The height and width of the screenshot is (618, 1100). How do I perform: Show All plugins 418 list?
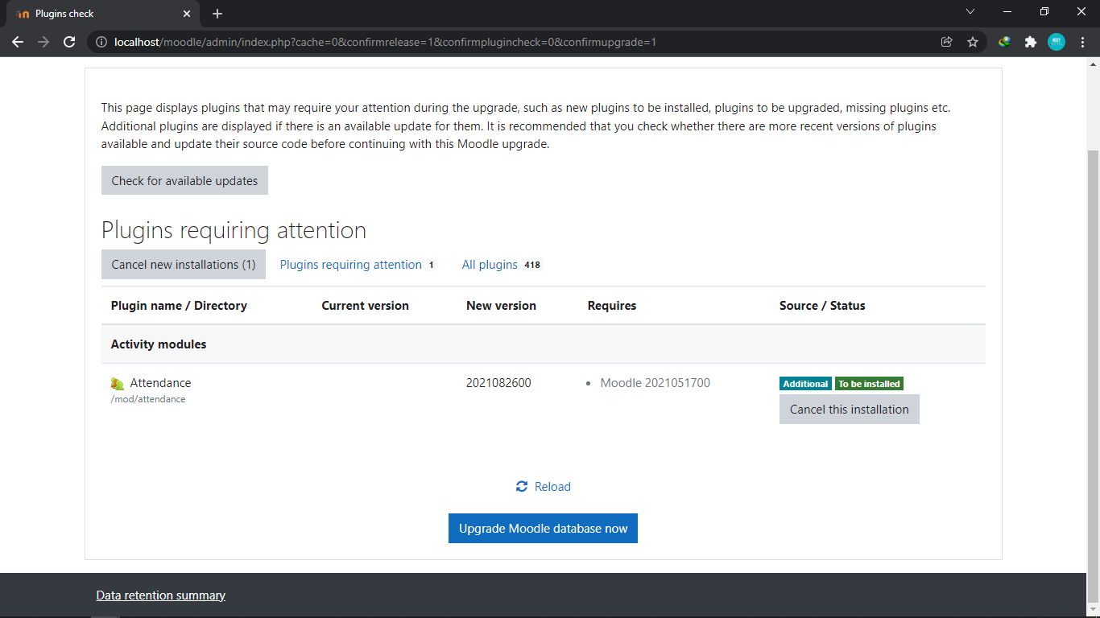tap(502, 265)
